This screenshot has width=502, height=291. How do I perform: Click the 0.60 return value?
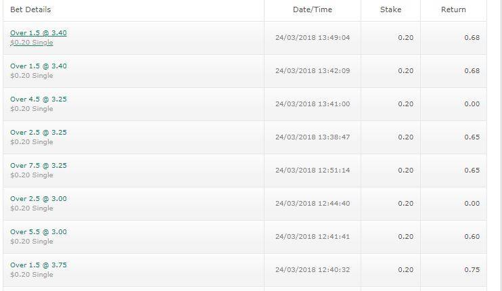tap(472, 237)
